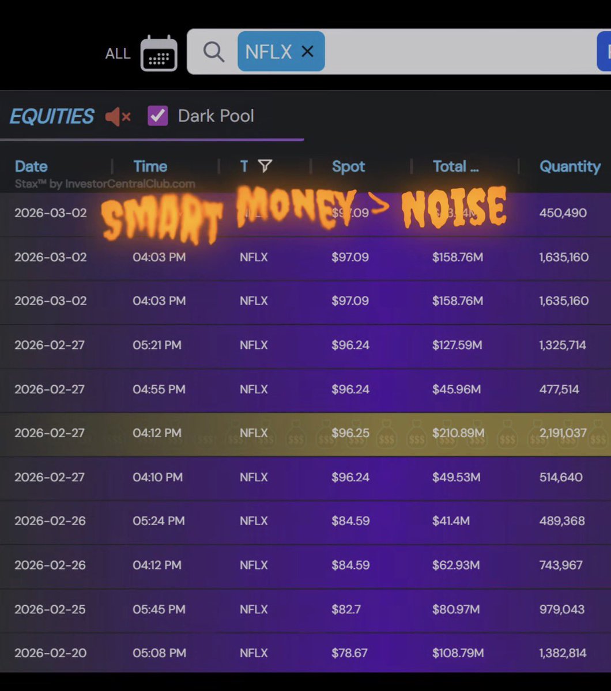Click the quantity 1,325,714 cell
The width and height of the screenshot is (611, 691).
click(563, 345)
